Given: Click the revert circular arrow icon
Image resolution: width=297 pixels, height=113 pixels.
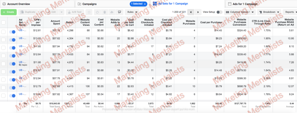Looking at the screenshot, I should tap(97, 12).
